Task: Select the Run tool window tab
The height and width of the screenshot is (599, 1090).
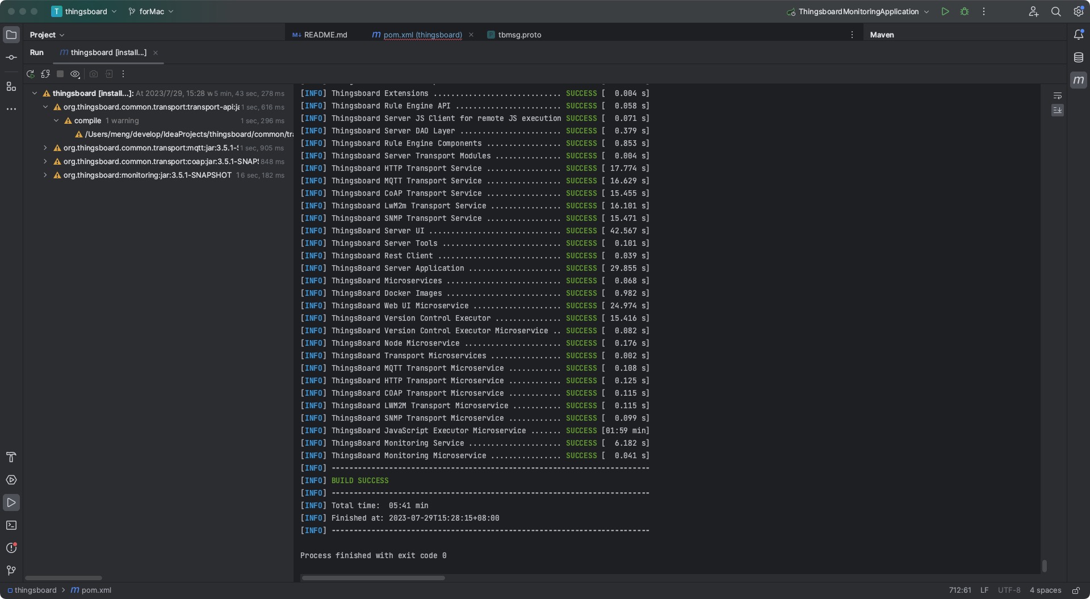Action: pos(37,52)
